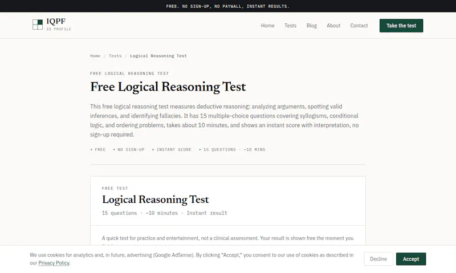Open the Privacy Policy link
Viewport: 456px width, 273px height.
pyautogui.click(x=54, y=263)
